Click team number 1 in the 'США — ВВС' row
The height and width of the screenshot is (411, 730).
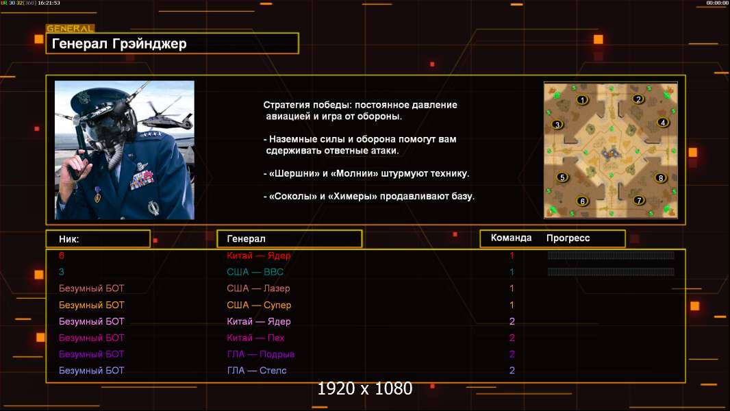tap(512, 272)
